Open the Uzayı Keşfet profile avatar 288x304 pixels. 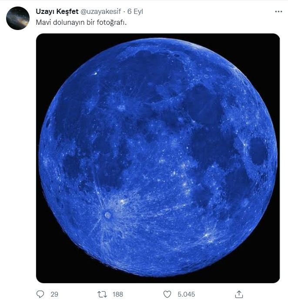tap(18, 18)
